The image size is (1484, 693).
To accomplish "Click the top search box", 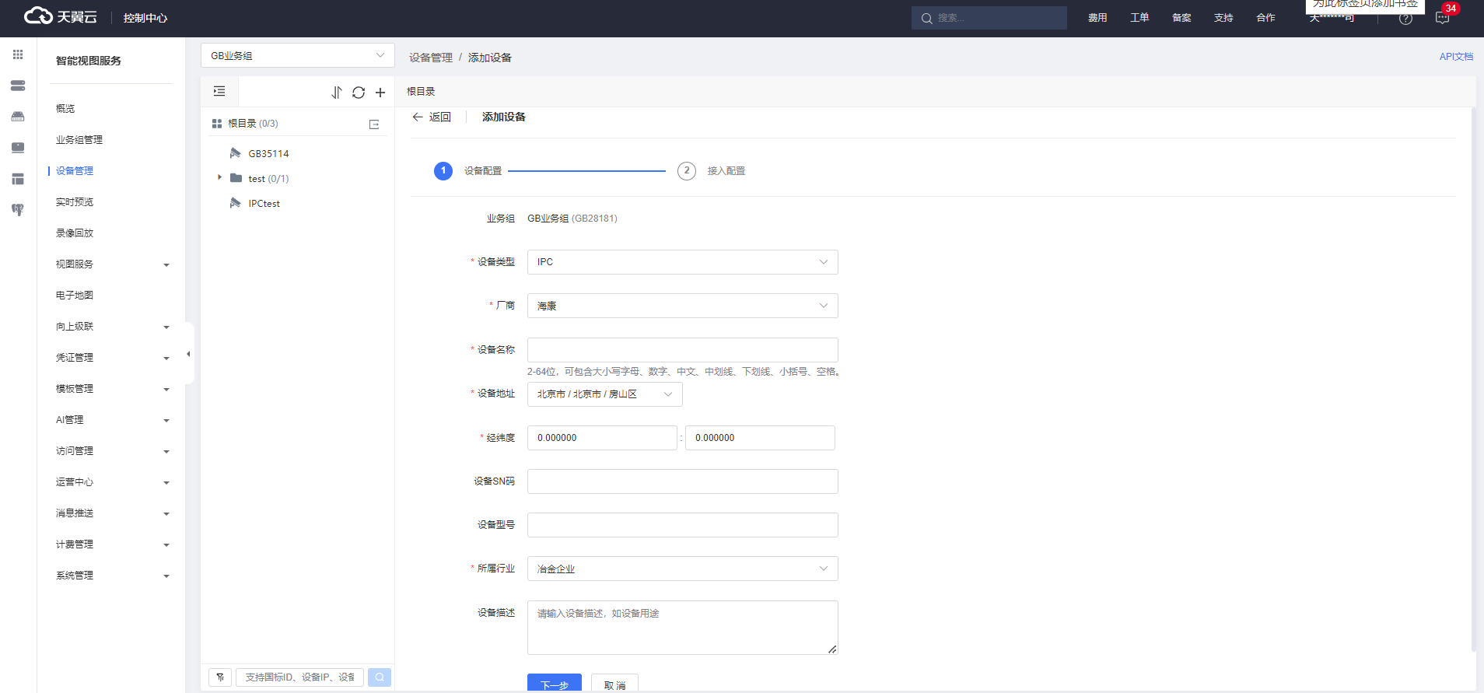I will [x=989, y=18].
